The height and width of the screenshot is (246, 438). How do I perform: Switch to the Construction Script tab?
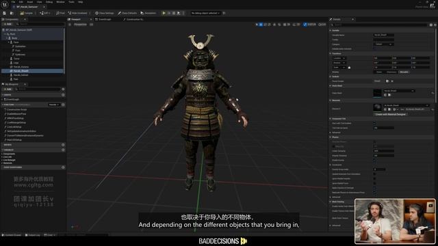(x=133, y=19)
